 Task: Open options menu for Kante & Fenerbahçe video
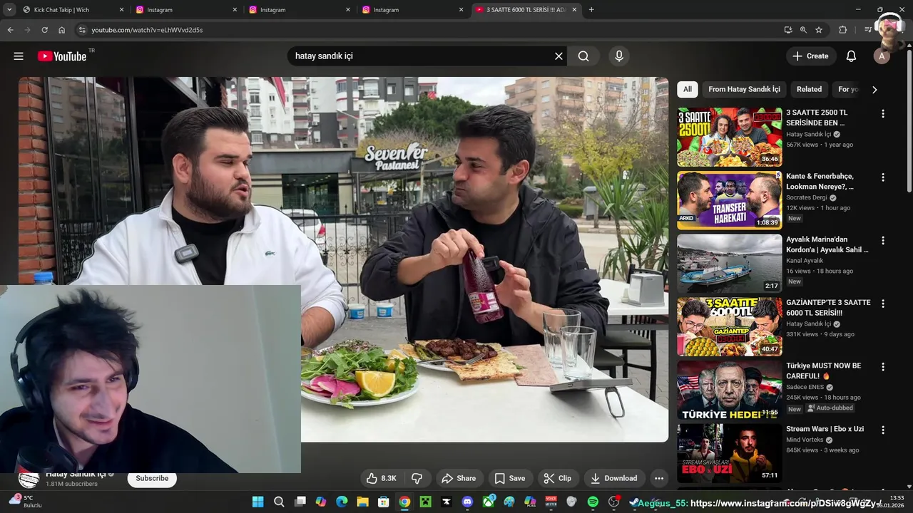pos(882,177)
